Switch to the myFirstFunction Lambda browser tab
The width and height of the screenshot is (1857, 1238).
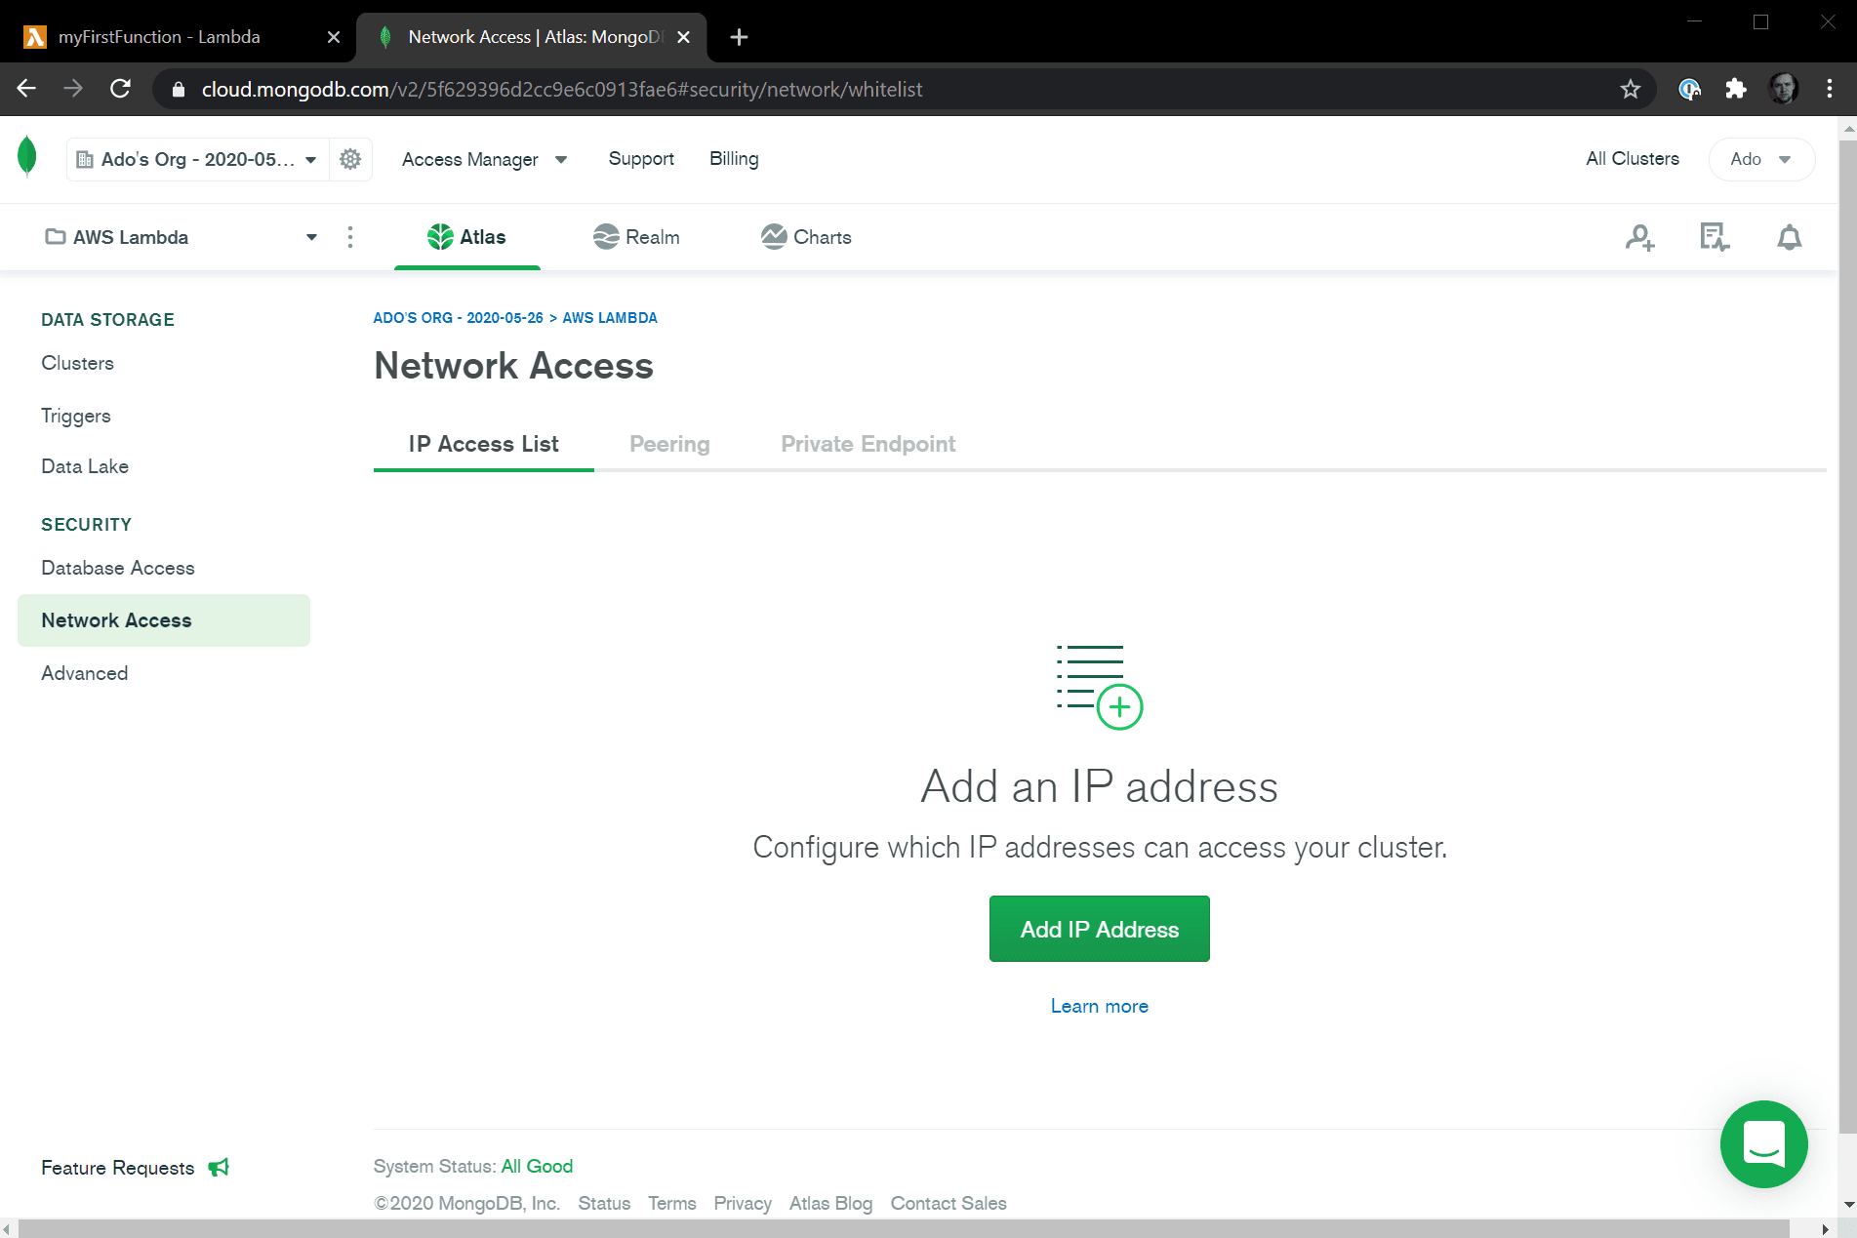click(x=176, y=37)
